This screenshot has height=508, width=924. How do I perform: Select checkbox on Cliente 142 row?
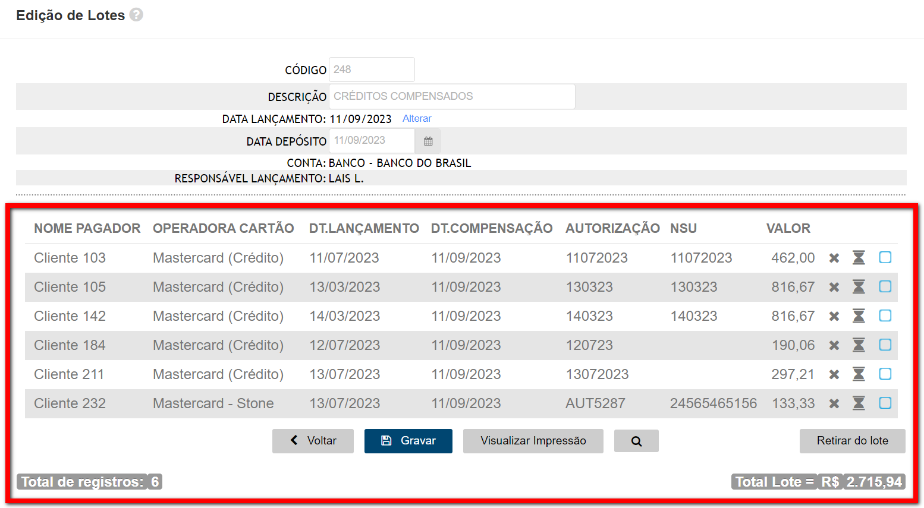point(885,315)
